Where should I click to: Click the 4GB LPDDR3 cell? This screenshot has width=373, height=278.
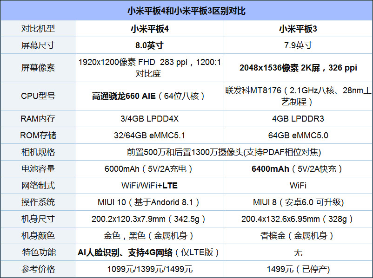(x=298, y=118)
